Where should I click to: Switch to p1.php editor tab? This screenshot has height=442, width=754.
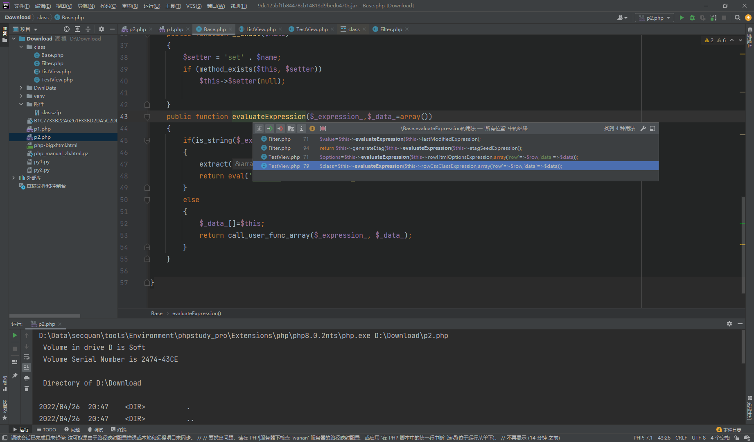point(175,29)
